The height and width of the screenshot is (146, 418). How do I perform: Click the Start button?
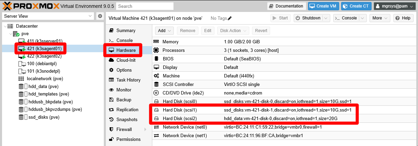280,18
